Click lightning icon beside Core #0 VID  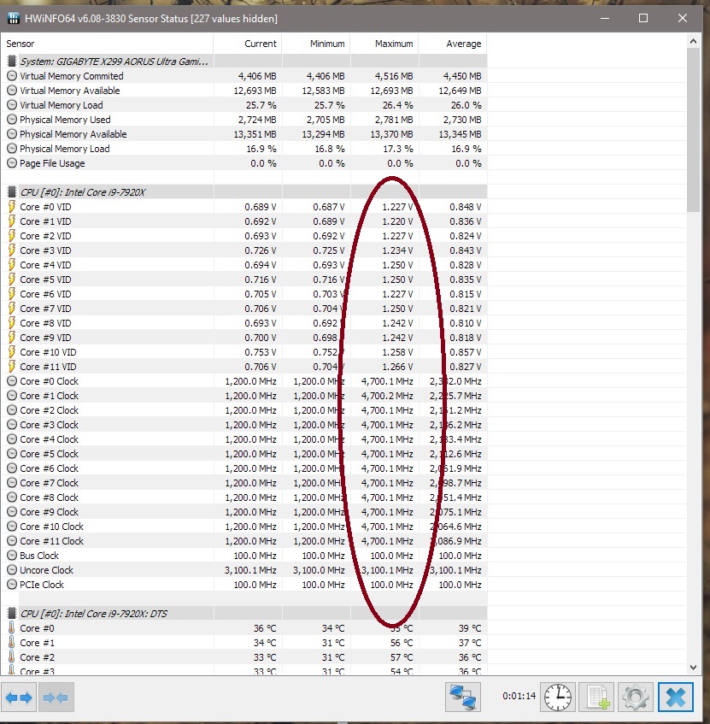click(12, 206)
